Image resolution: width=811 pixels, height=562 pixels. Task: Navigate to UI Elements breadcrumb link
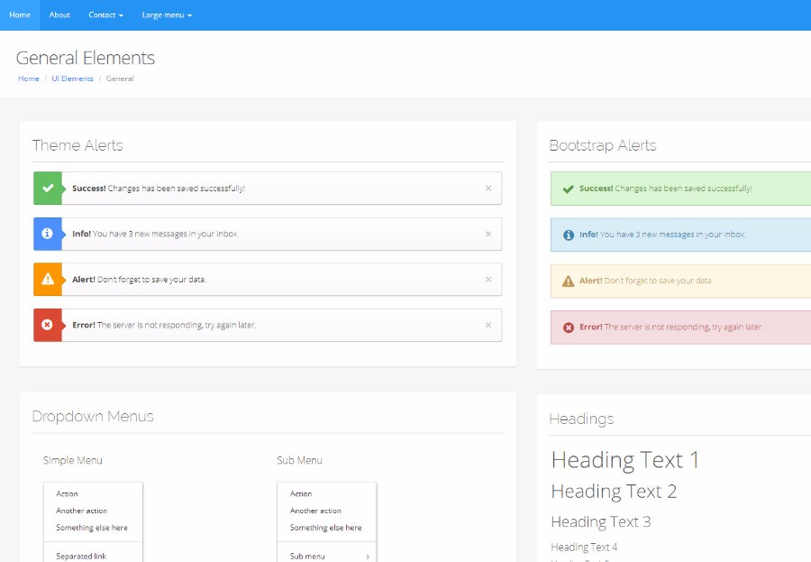[x=72, y=78]
